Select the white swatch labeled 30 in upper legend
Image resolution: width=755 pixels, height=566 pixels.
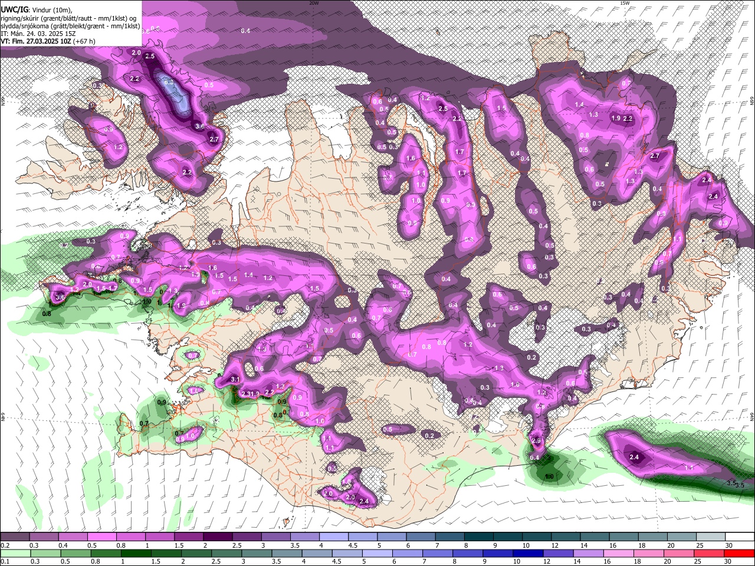click(x=740, y=538)
